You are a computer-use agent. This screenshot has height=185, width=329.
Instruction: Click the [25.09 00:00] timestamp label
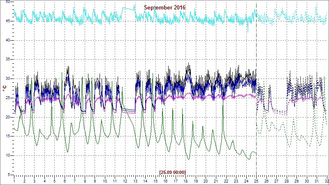point(172,172)
